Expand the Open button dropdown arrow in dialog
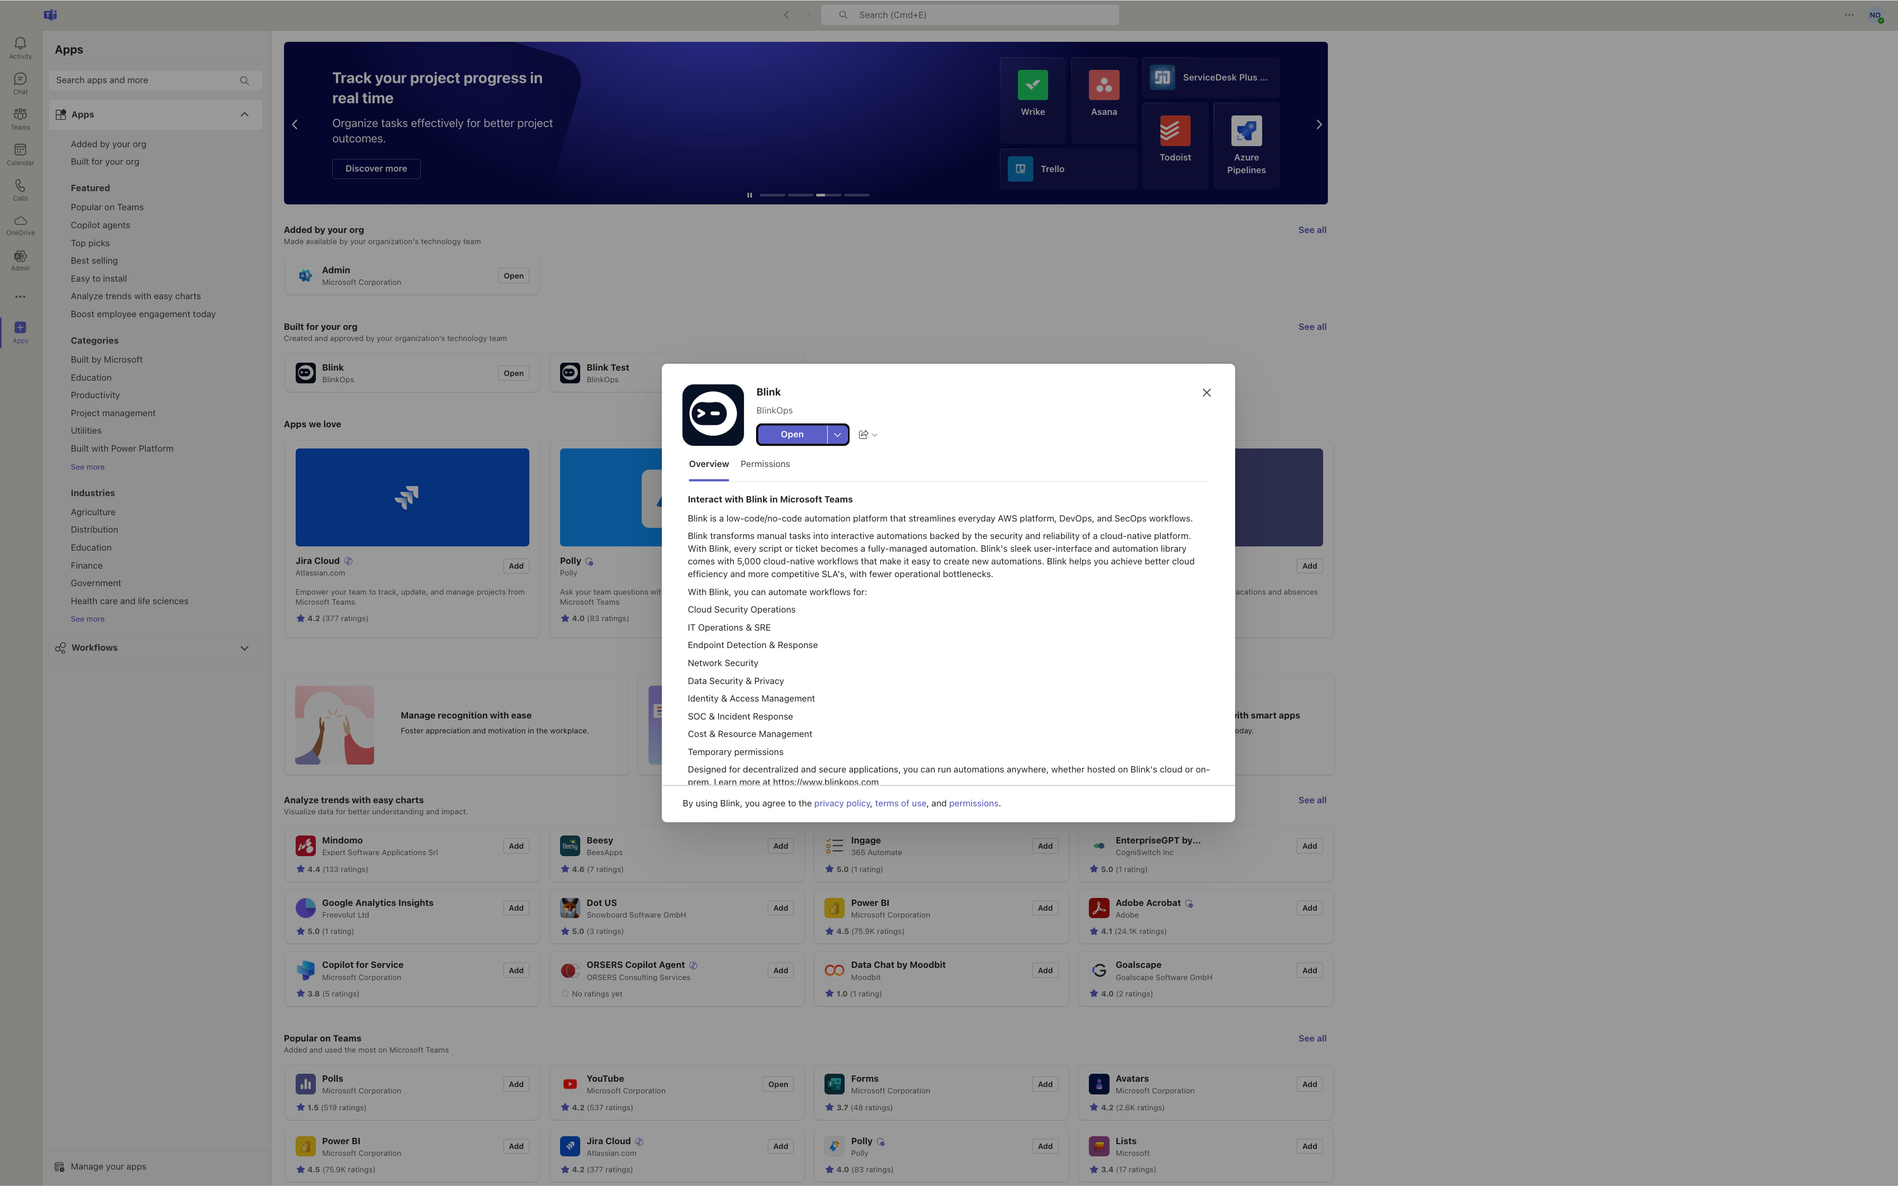The width and height of the screenshot is (1898, 1186). click(838, 435)
